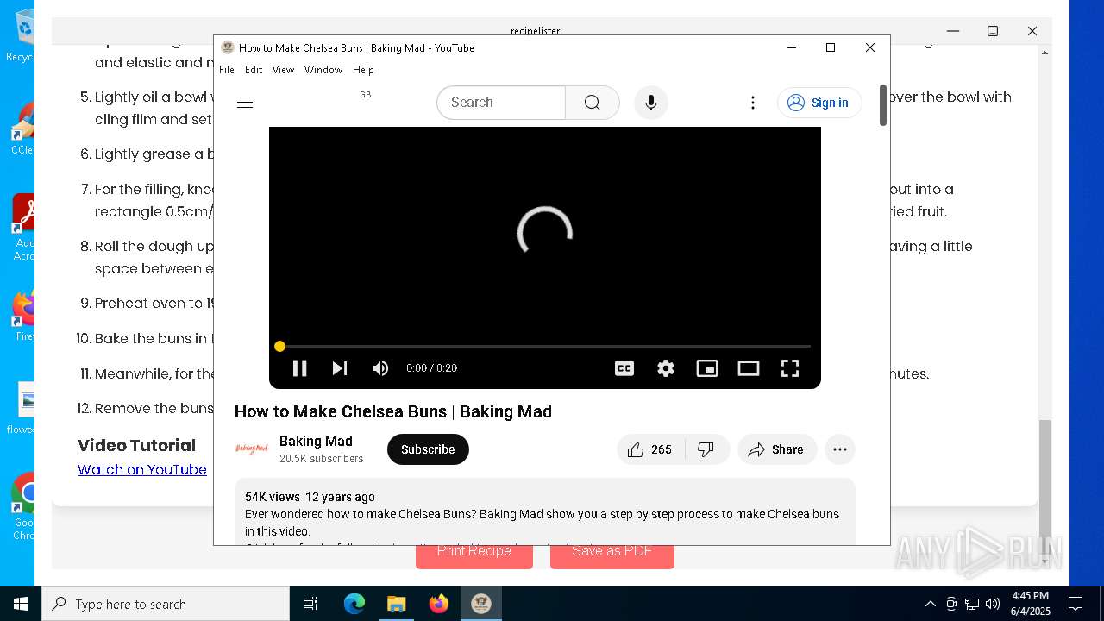
Task: Open video player settings gear
Action: (x=666, y=368)
